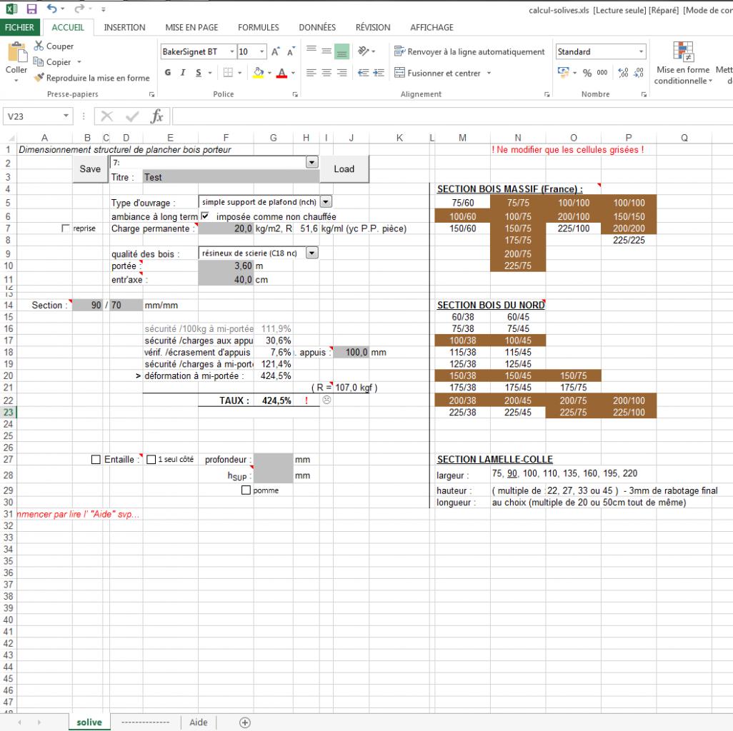733x731 pixels.
Task: Enable the Entaille checkbox
Action: pos(96,459)
